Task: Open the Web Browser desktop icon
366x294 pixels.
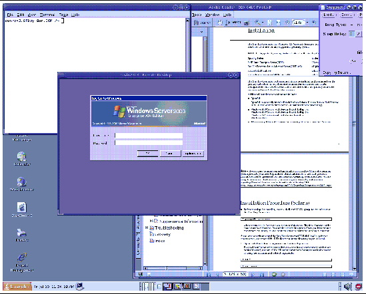Action: [22, 184]
